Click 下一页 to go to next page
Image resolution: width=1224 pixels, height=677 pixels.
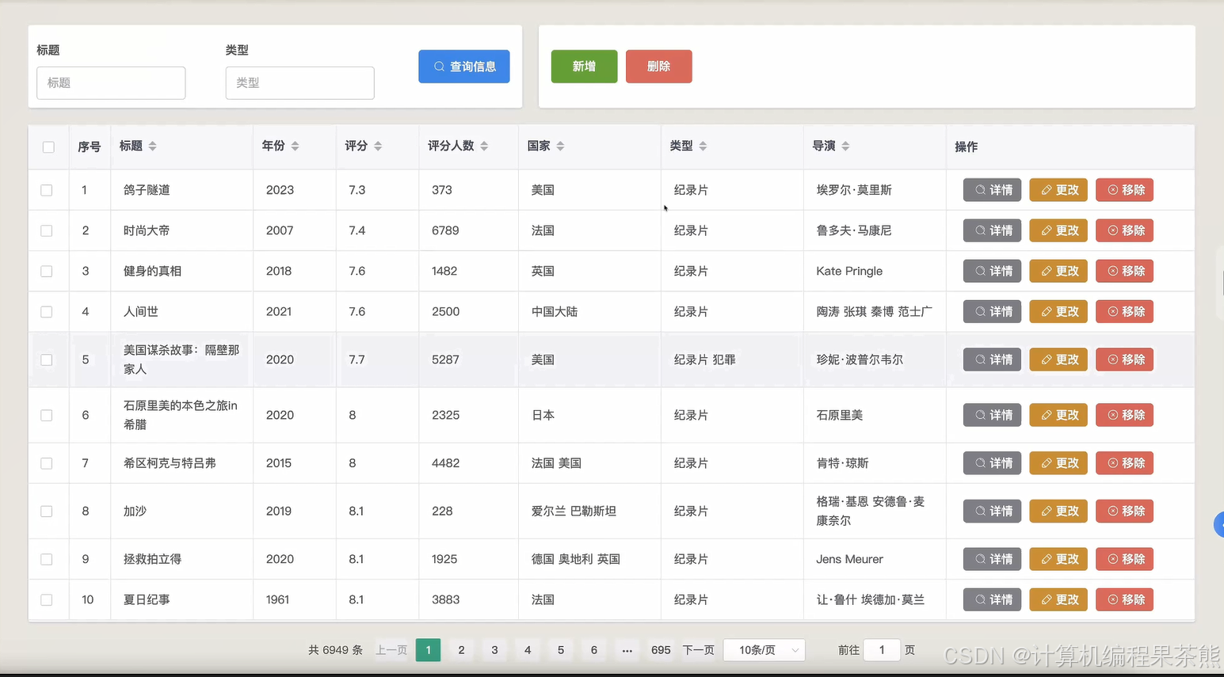698,650
